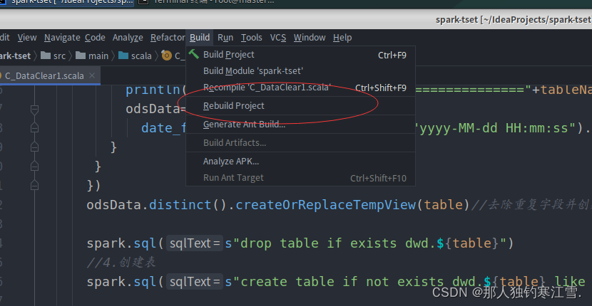
Task: Click the Run Ant Target entry
Action: point(300,178)
